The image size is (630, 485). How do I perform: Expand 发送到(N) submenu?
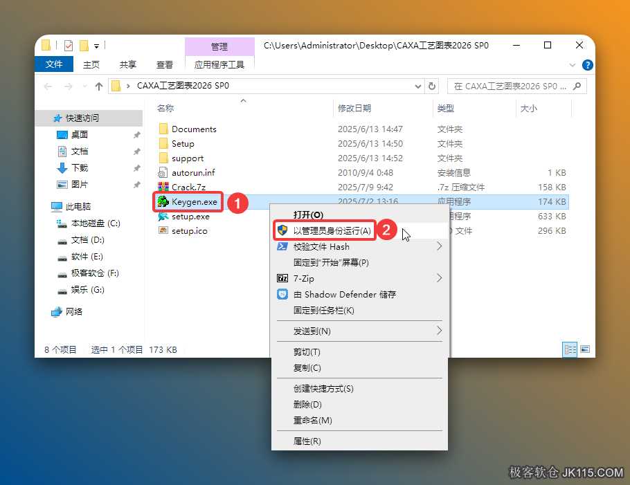[x=439, y=331]
